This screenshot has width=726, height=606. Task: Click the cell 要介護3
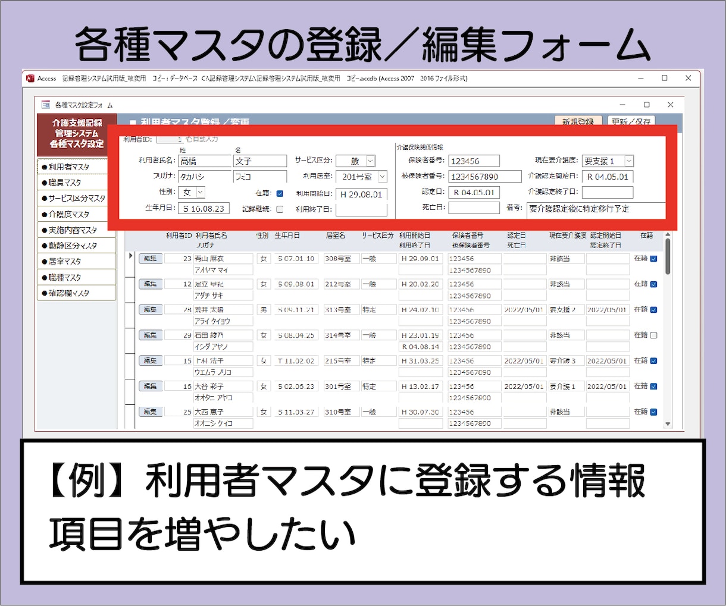click(x=565, y=361)
